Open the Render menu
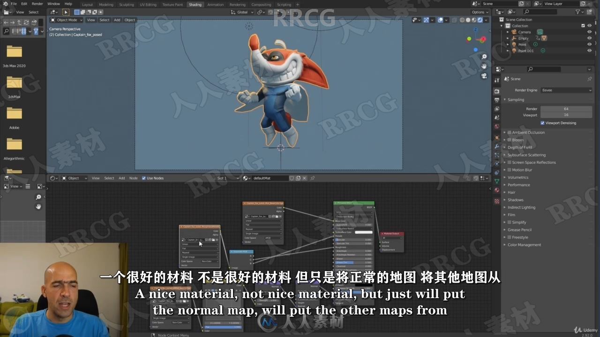Viewport: 600px width, 337px height. (37, 4)
